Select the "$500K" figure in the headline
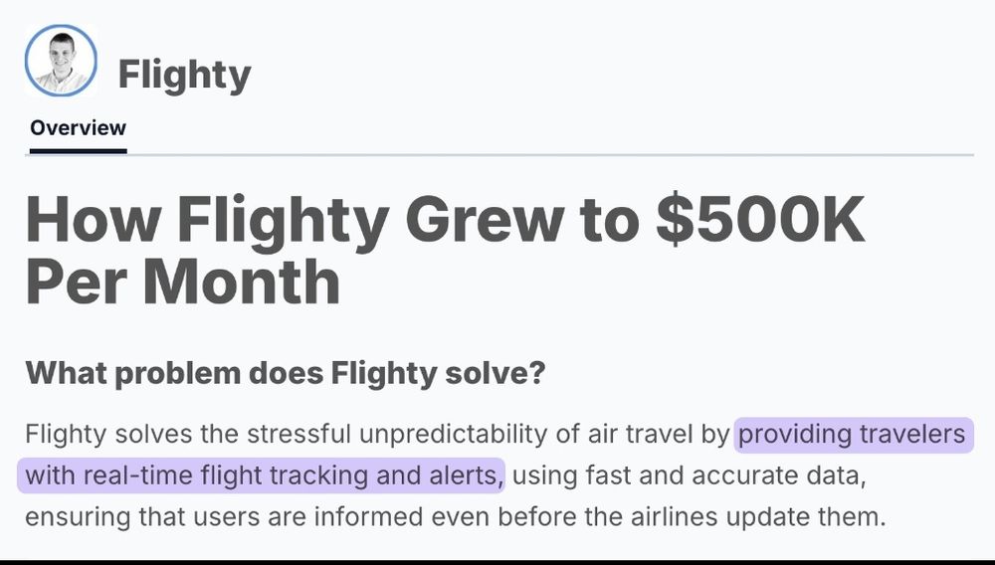995x565 pixels. [x=760, y=220]
